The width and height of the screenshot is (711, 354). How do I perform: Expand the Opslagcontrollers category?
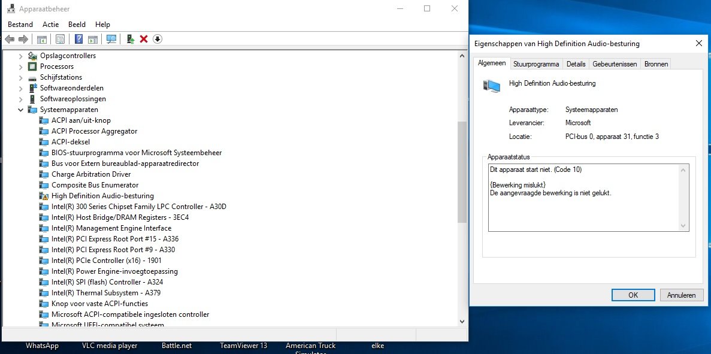coord(20,56)
